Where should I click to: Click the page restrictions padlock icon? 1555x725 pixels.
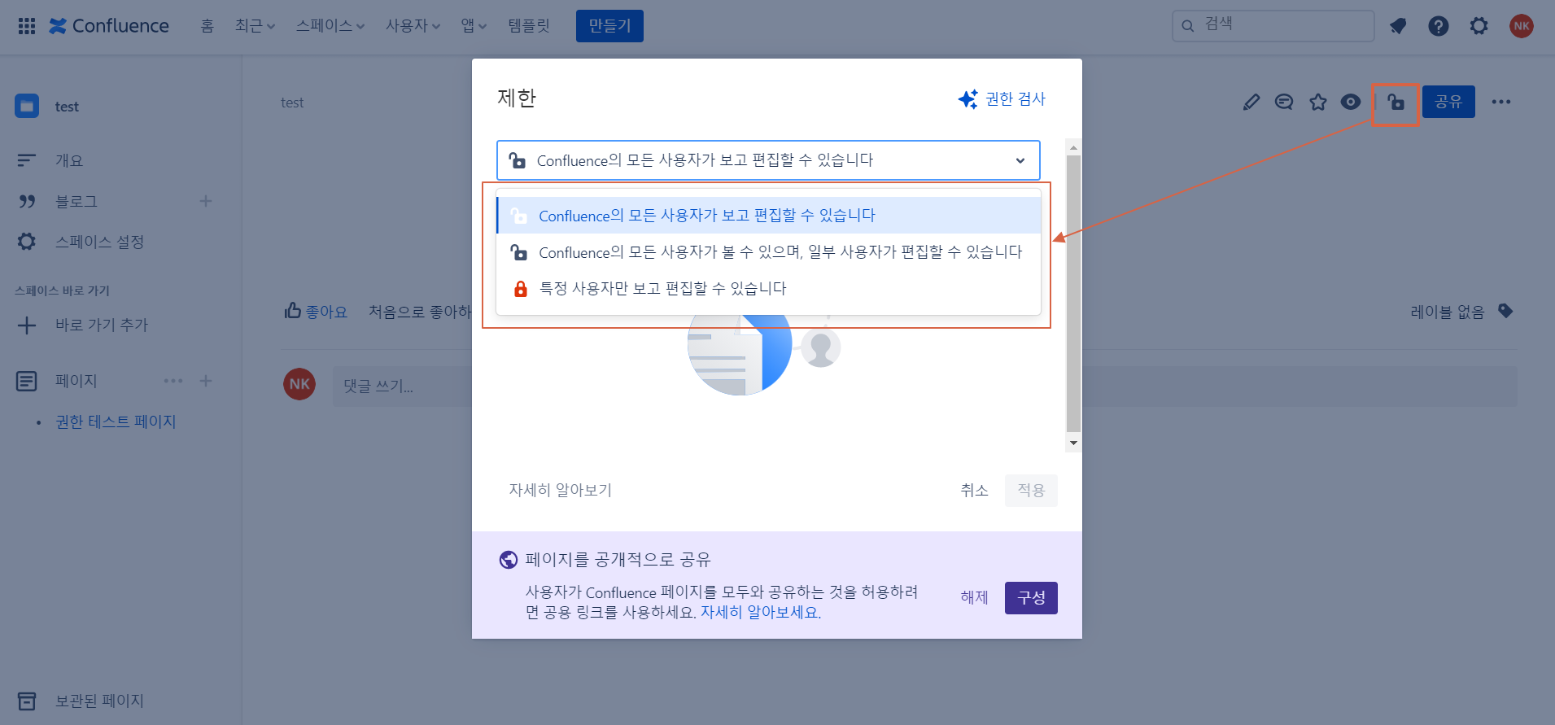1396,103
